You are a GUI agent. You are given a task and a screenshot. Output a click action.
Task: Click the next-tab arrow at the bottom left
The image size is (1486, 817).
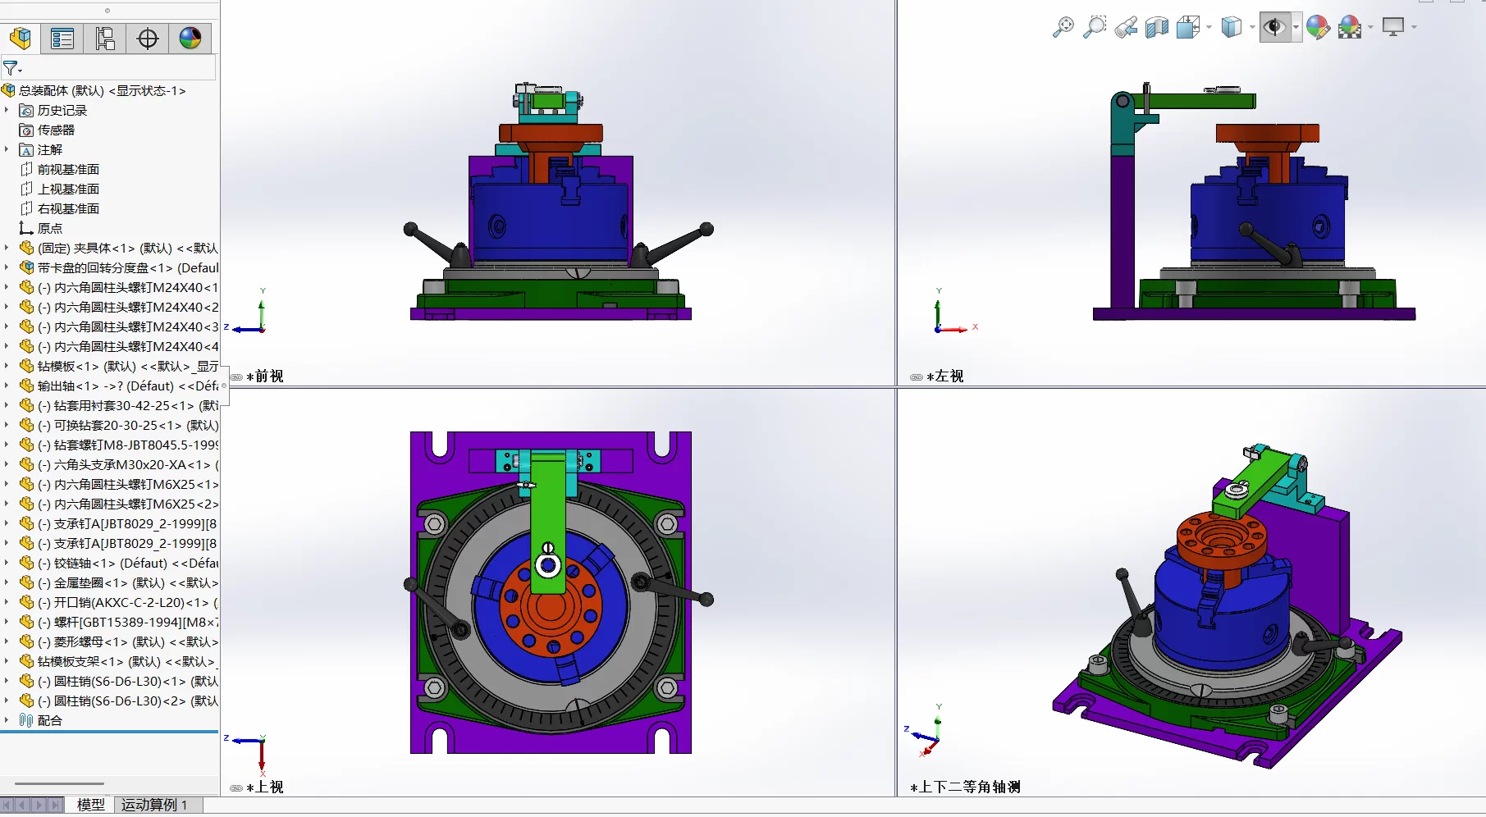tap(39, 805)
